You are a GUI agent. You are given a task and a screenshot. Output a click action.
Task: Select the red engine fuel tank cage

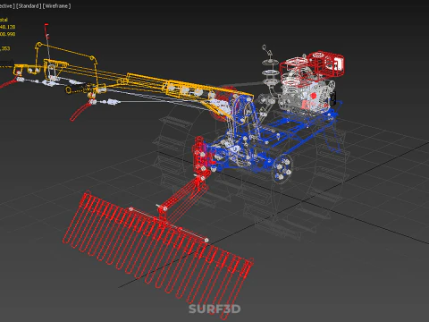(x=325, y=64)
